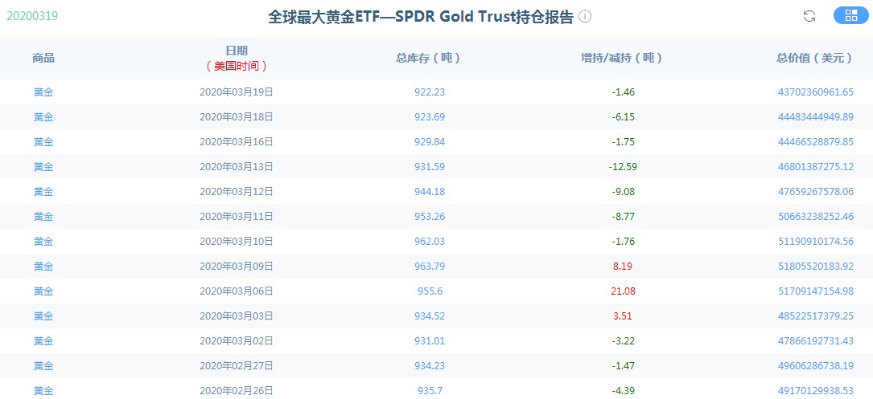Screen dimensions: 873x399
Task: Select inventory value 962.03
Action: click(x=430, y=242)
